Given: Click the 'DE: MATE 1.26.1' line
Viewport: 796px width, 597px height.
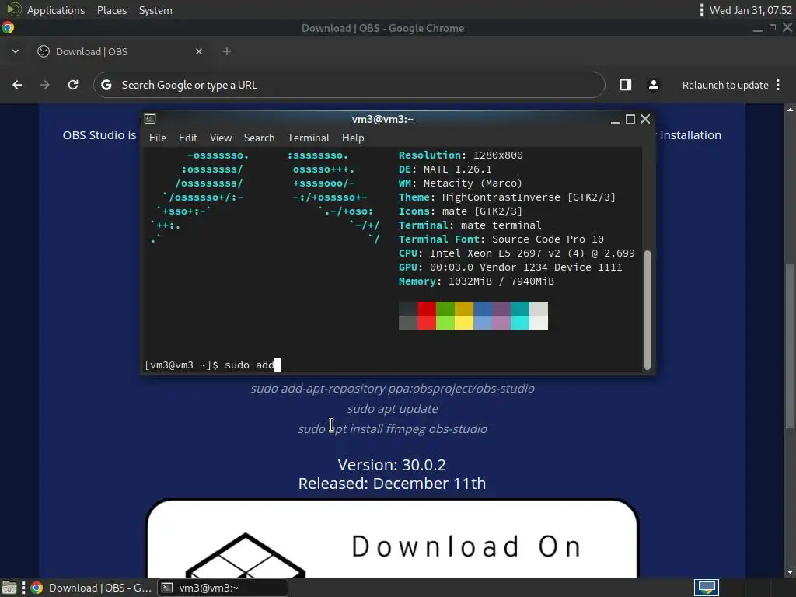Looking at the screenshot, I should point(445,169).
